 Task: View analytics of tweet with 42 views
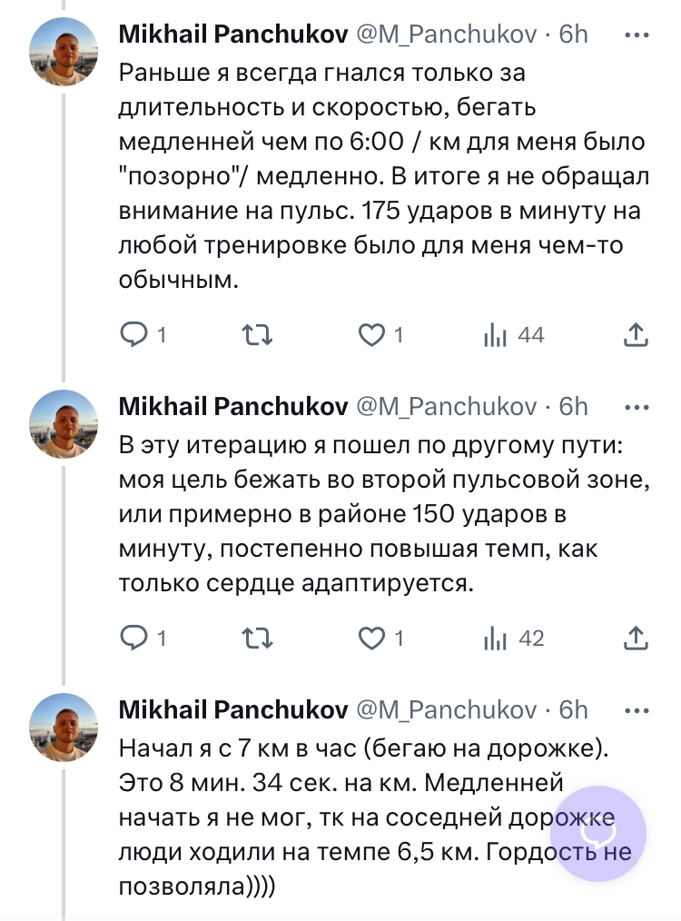pos(495,639)
